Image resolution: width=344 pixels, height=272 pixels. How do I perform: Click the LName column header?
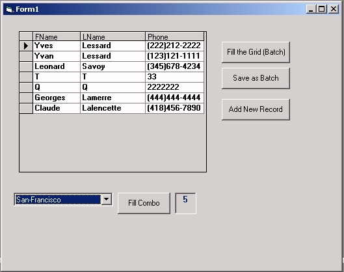click(112, 36)
